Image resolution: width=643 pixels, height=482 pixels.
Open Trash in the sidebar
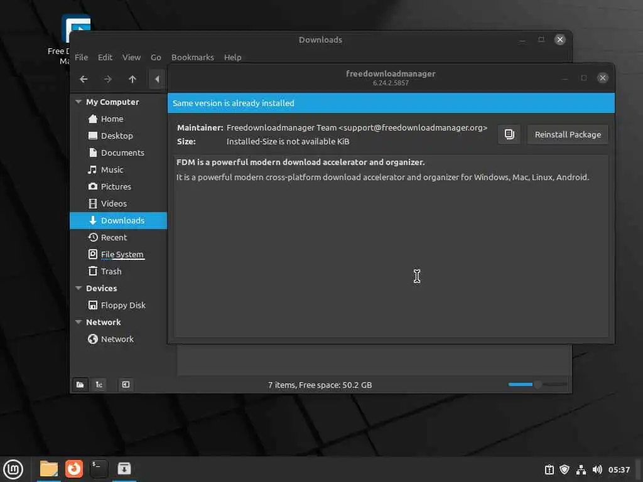(119, 271)
